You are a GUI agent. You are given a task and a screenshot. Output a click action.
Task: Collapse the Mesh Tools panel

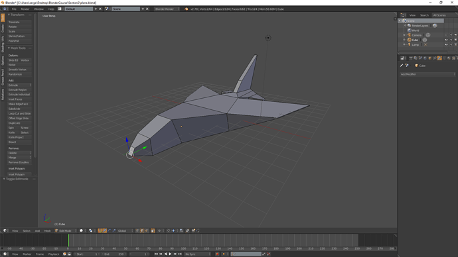[x=9, y=48]
